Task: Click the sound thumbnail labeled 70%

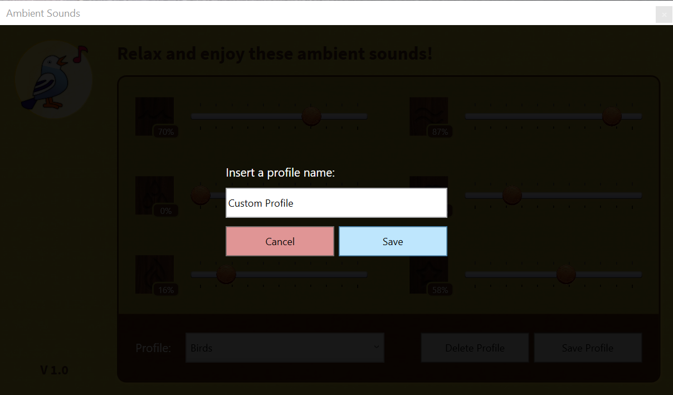Action: click(155, 115)
